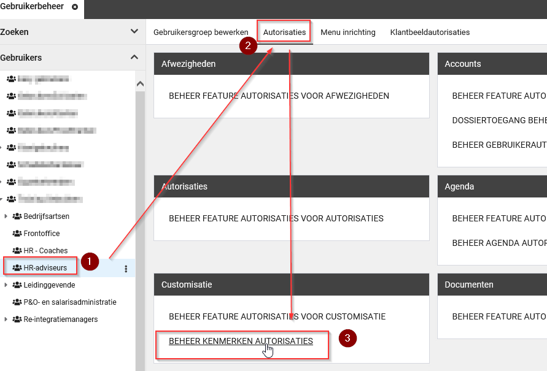Open the HR-adviseurs three-dot menu
The width and height of the screenshot is (547, 371).
coord(126,268)
